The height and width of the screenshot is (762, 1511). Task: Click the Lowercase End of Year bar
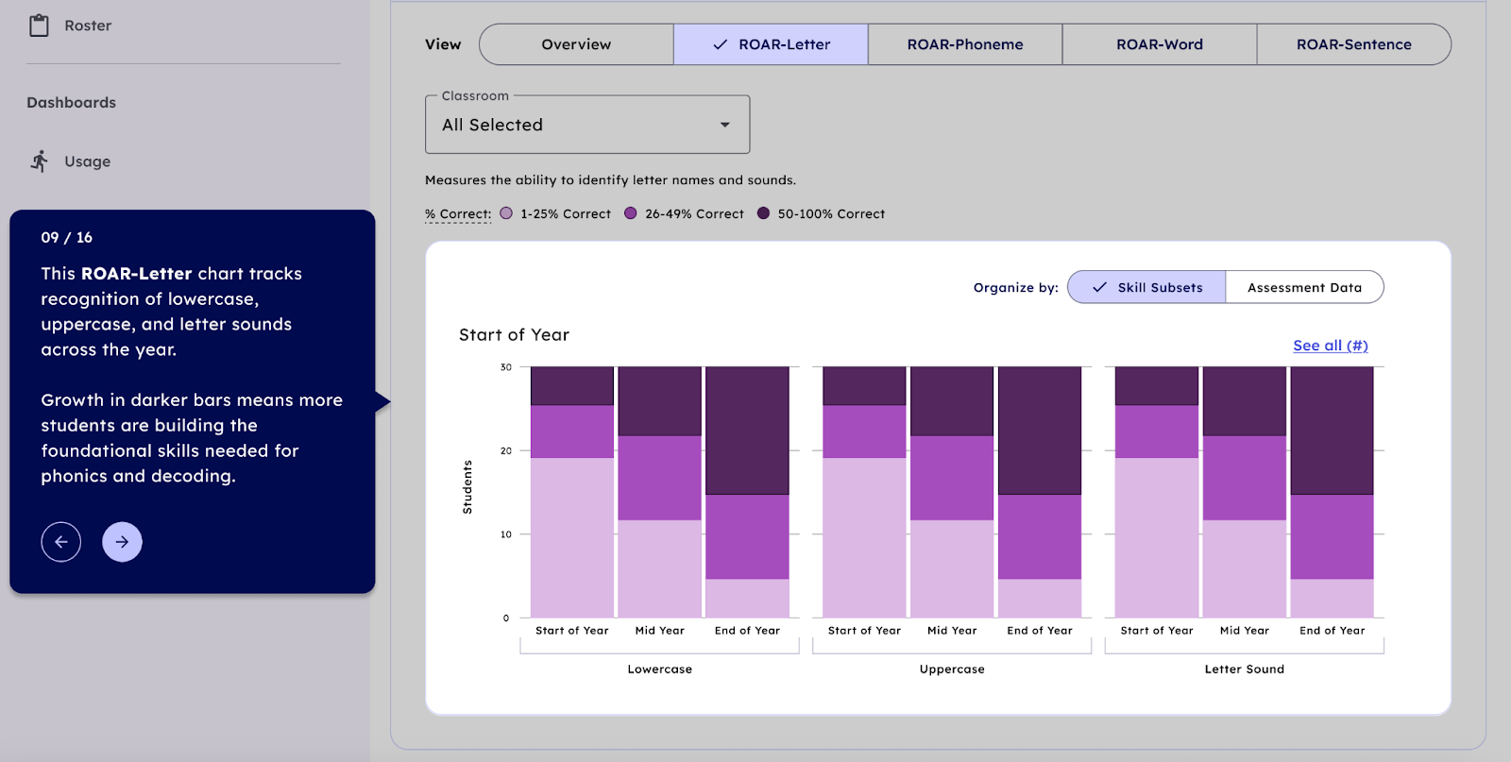(747, 491)
